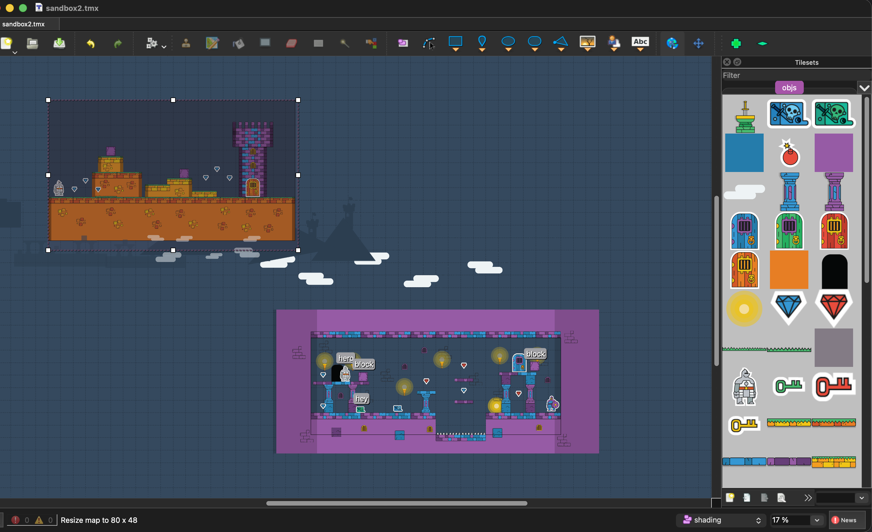Viewport: 872px width, 532px height.
Task: Select the Insert Text 'Abc' tool
Action: point(640,43)
